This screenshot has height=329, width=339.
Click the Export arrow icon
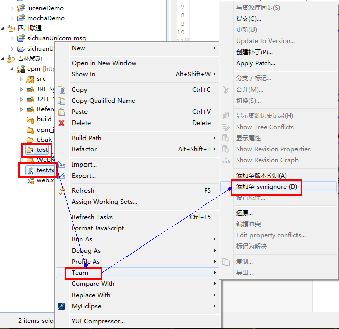click(x=61, y=176)
